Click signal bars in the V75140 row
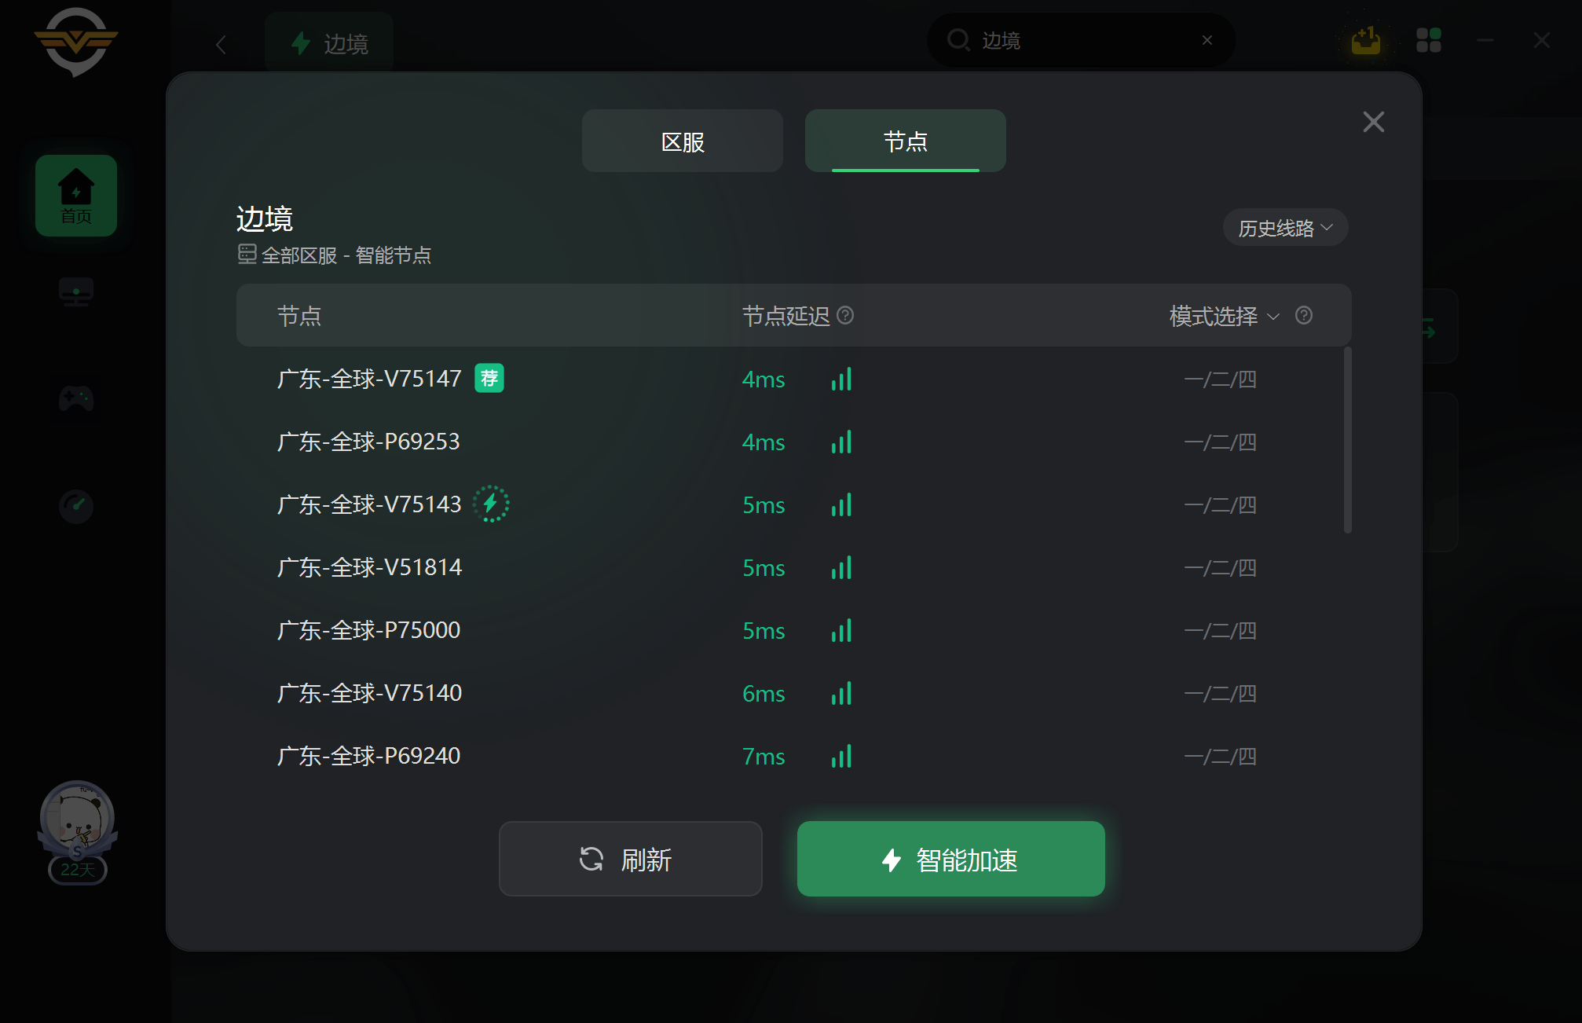This screenshot has width=1582, height=1023. [841, 693]
